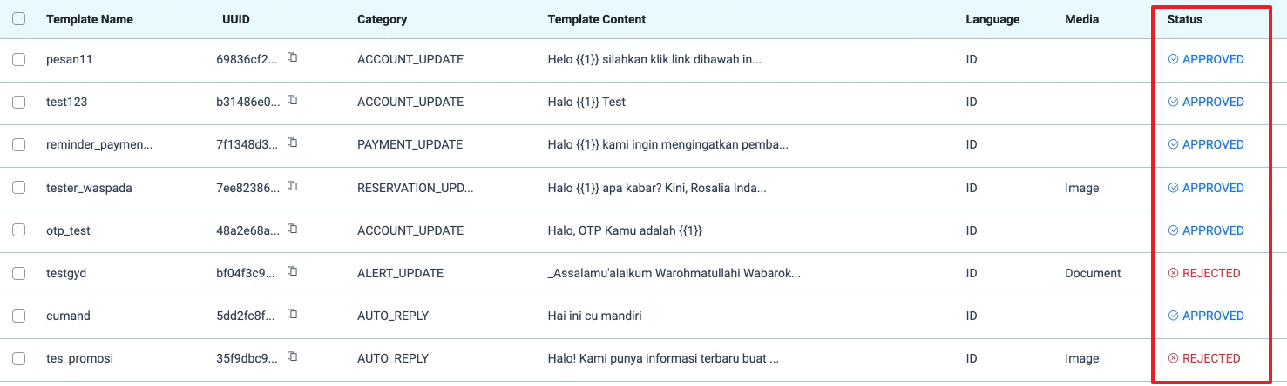Click the Status column header
This screenshot has height=386, width=1287.
point(1184,19)
